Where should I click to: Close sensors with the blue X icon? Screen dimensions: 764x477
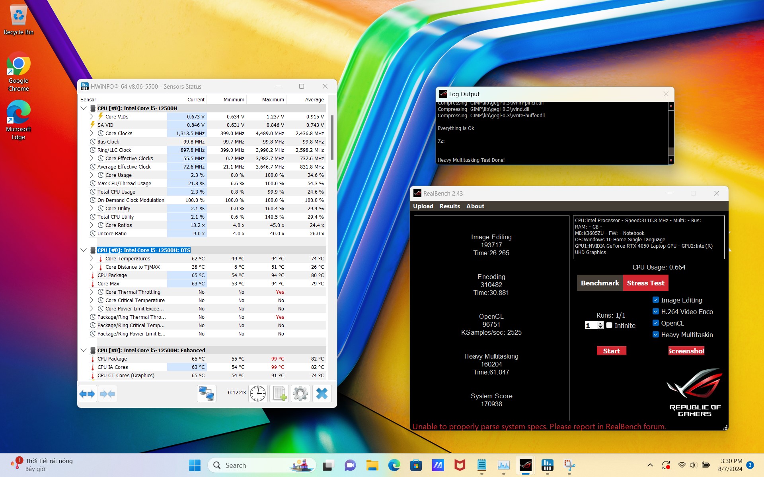coord(322,394)
